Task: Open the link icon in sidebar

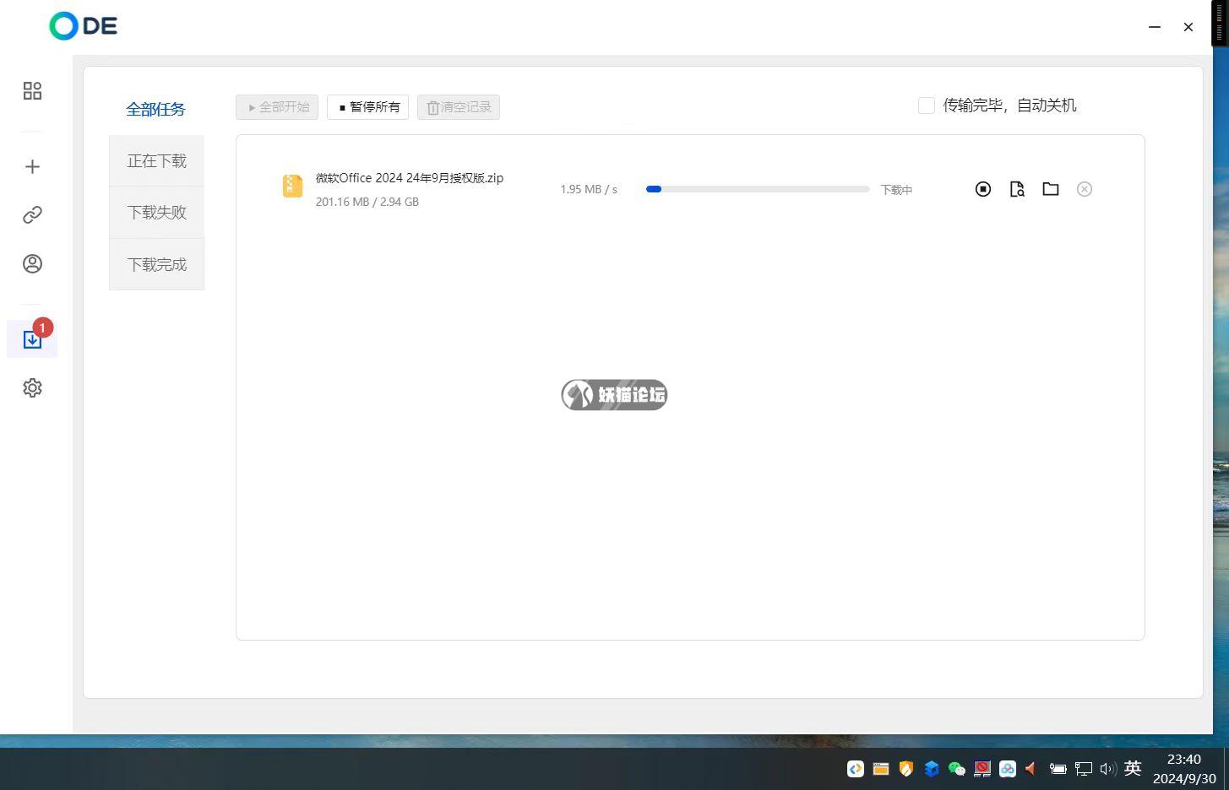Action: tap(32, 214)
